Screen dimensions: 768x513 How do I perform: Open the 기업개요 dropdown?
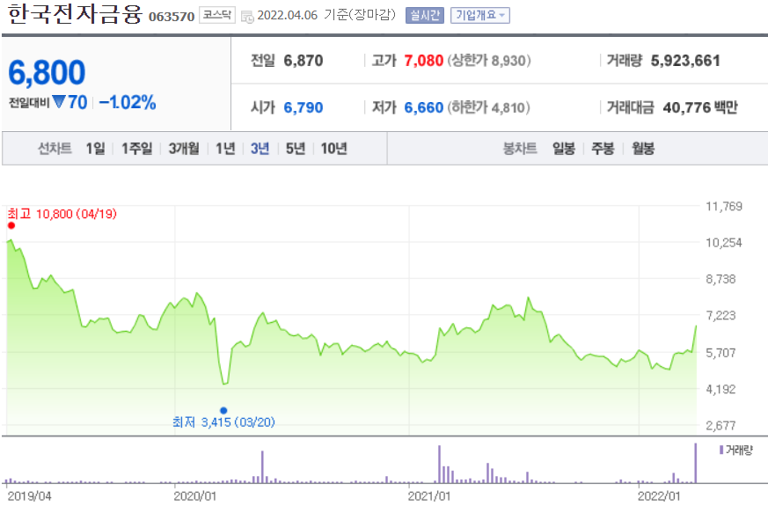coord(480,15)
